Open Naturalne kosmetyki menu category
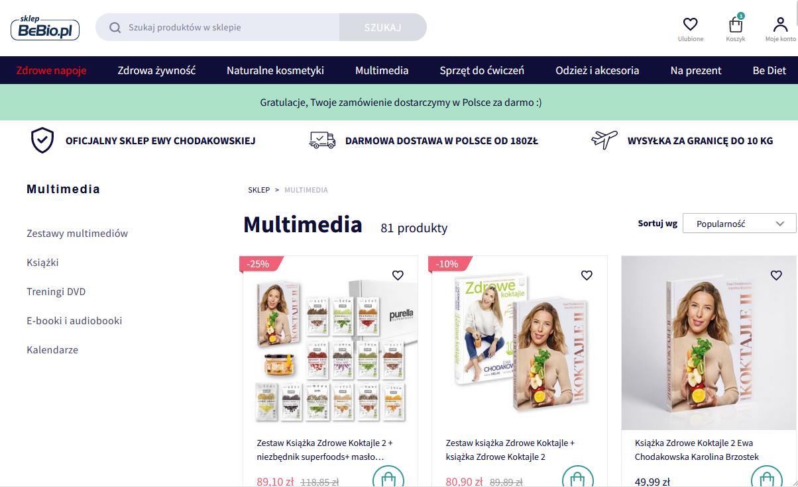The width and height of the screenshot is (798, 487). point(275,70)
